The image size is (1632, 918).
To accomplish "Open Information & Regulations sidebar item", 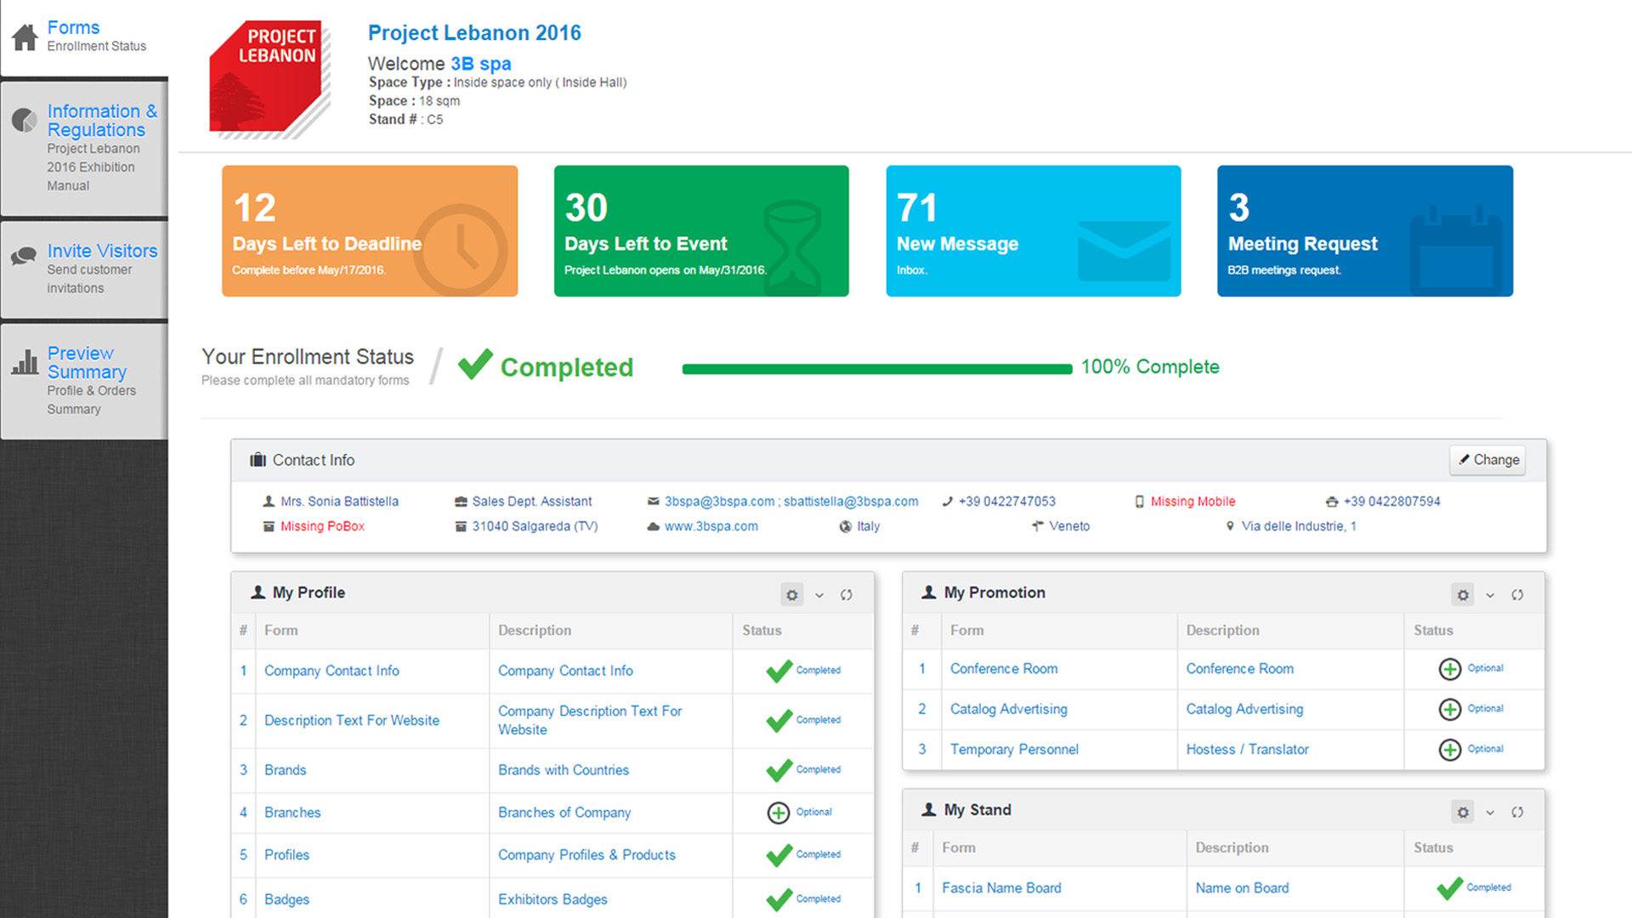I will 101,121.
